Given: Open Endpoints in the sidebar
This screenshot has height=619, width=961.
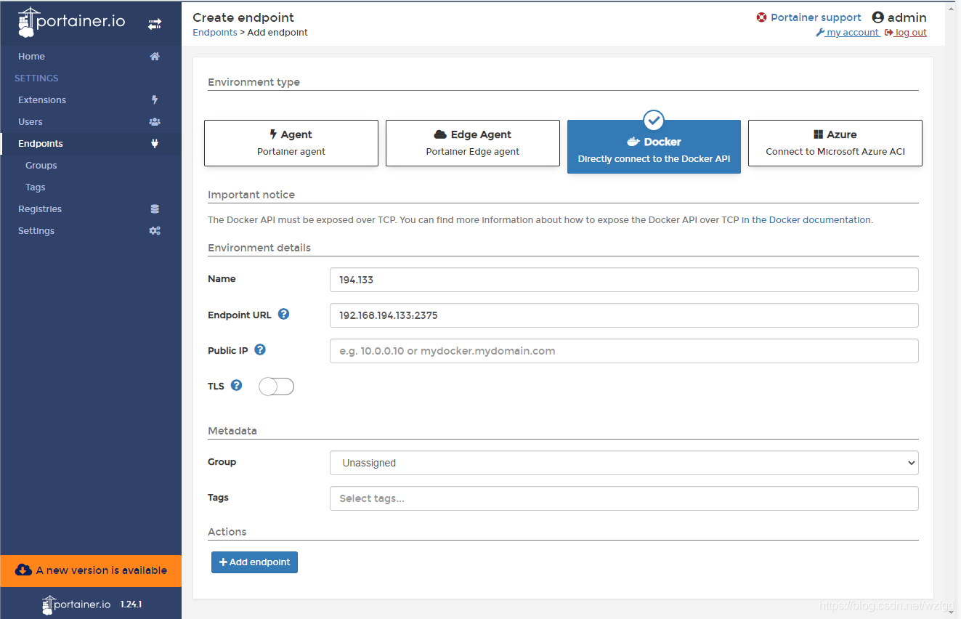Looking at the screenshot, I should point(91,143).
